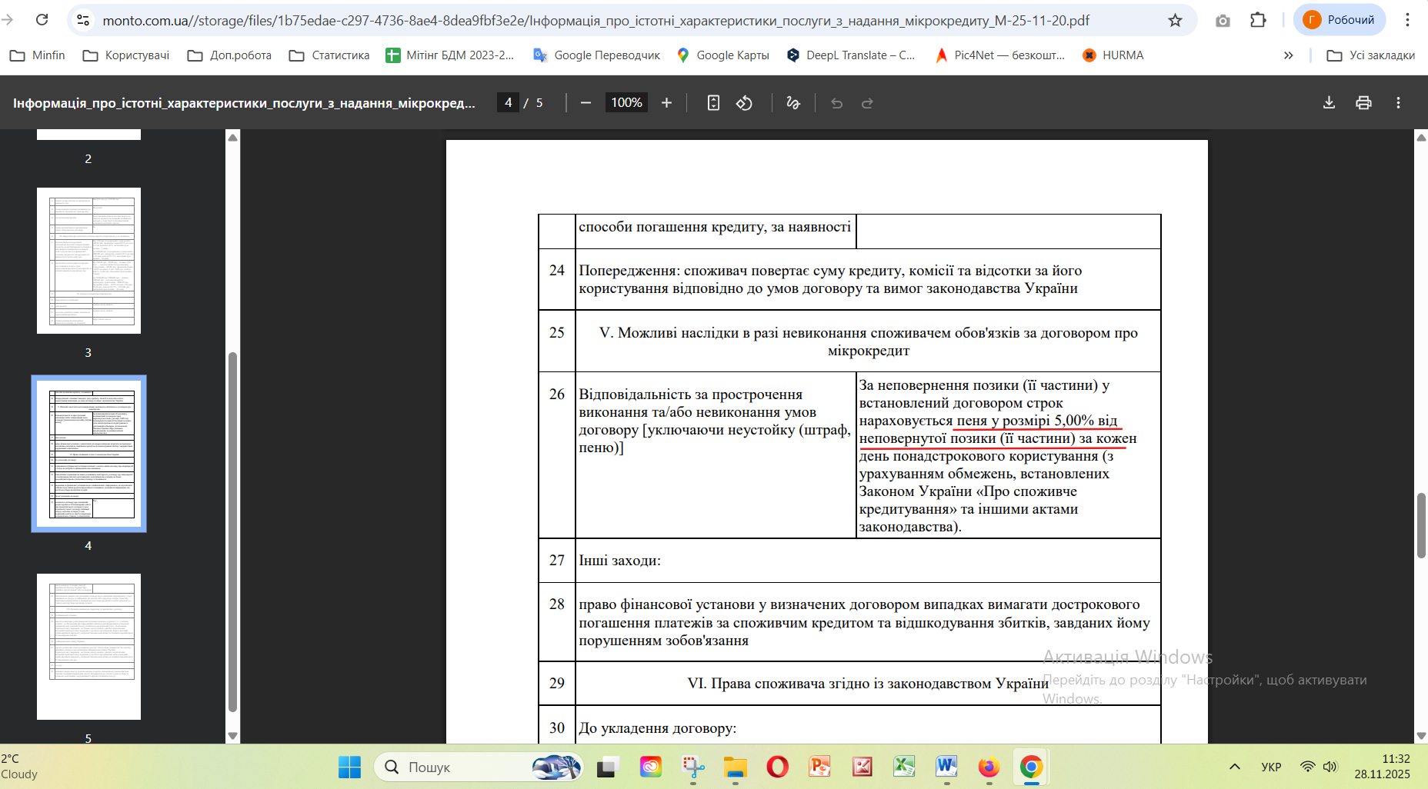Open DeepL Translate bookmark
Image resolution: width=1428 pixels, height=789 pixels.
click(851, 55)
